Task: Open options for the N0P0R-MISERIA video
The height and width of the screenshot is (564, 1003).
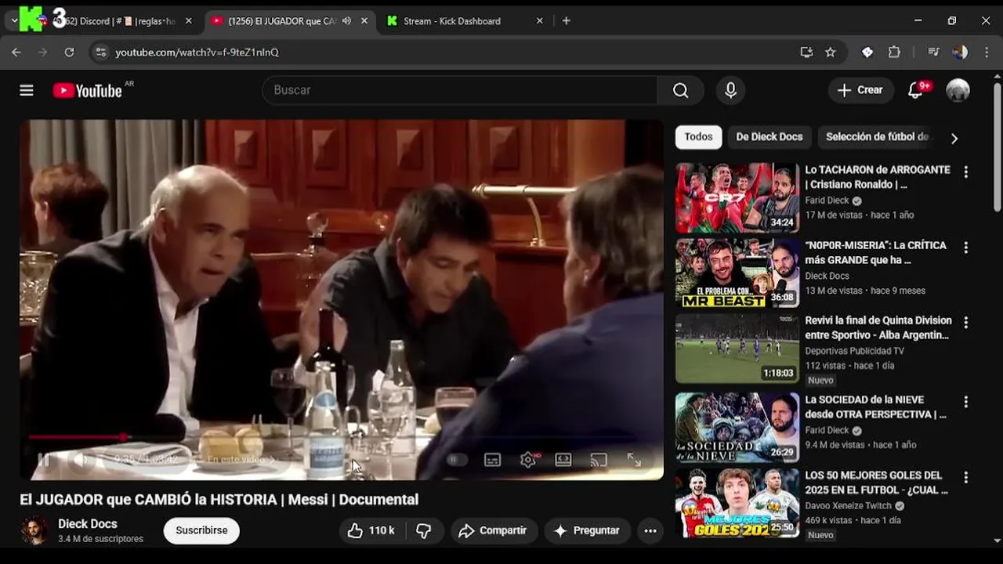Action: coord(965,248)
